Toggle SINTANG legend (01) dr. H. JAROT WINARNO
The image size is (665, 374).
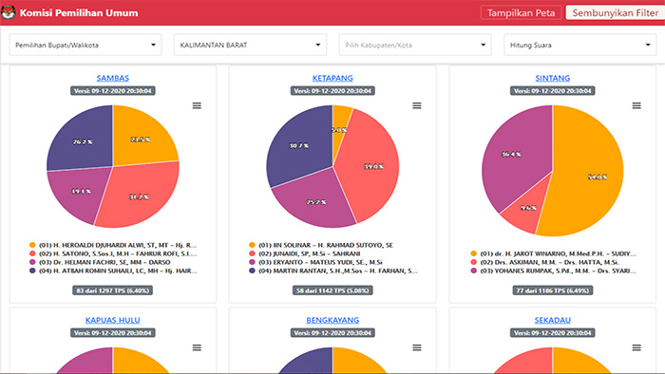click(x=554, y=253)
